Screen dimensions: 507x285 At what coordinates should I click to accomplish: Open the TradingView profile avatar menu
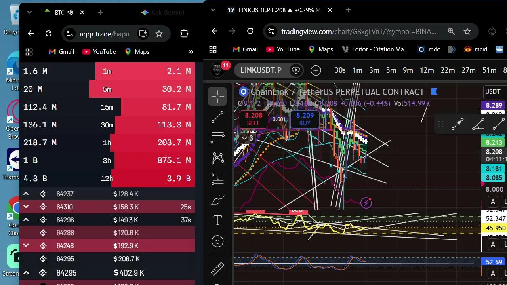pyautogui.click(x=217, y=70)
